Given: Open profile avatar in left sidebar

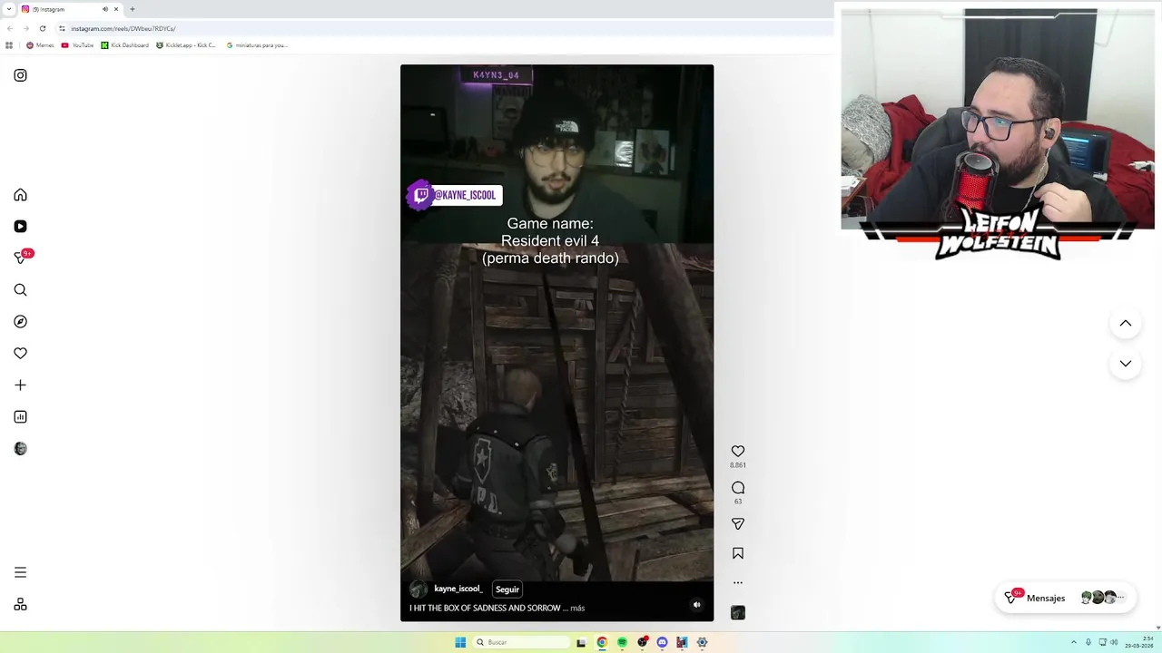Looking at the screenshot, I should 20,449.
